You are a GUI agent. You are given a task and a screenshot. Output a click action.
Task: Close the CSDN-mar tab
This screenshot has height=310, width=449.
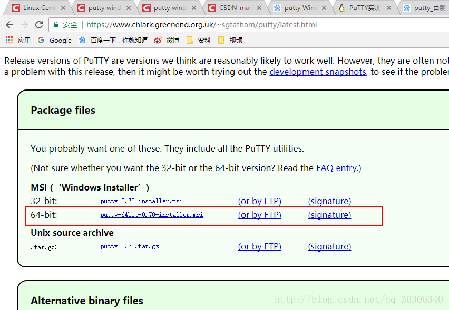(259, 8)
